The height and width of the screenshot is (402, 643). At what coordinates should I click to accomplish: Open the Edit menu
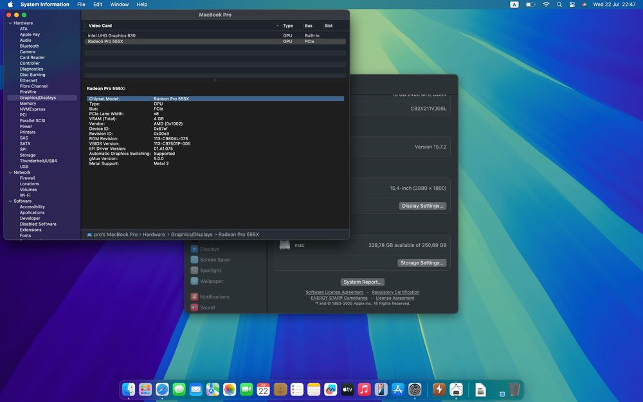pos(98,5)
